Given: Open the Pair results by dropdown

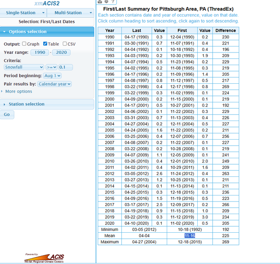Looking at the screenshot, I should pos(54,84).
